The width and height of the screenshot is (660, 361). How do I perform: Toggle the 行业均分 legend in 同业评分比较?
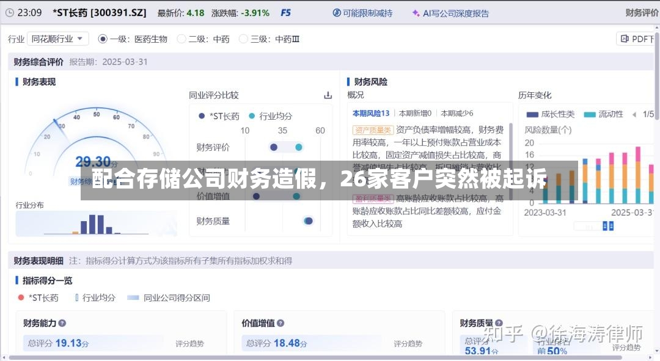point(270,115)
